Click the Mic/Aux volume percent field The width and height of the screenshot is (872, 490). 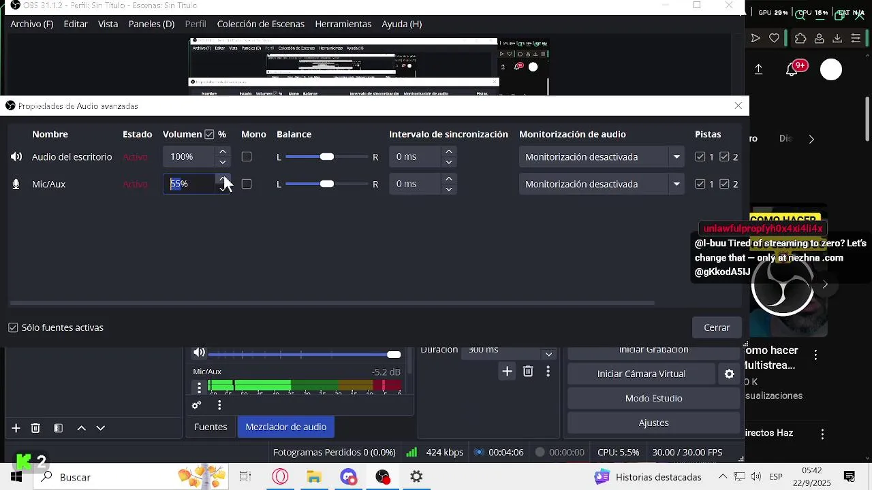coord(189,184)
